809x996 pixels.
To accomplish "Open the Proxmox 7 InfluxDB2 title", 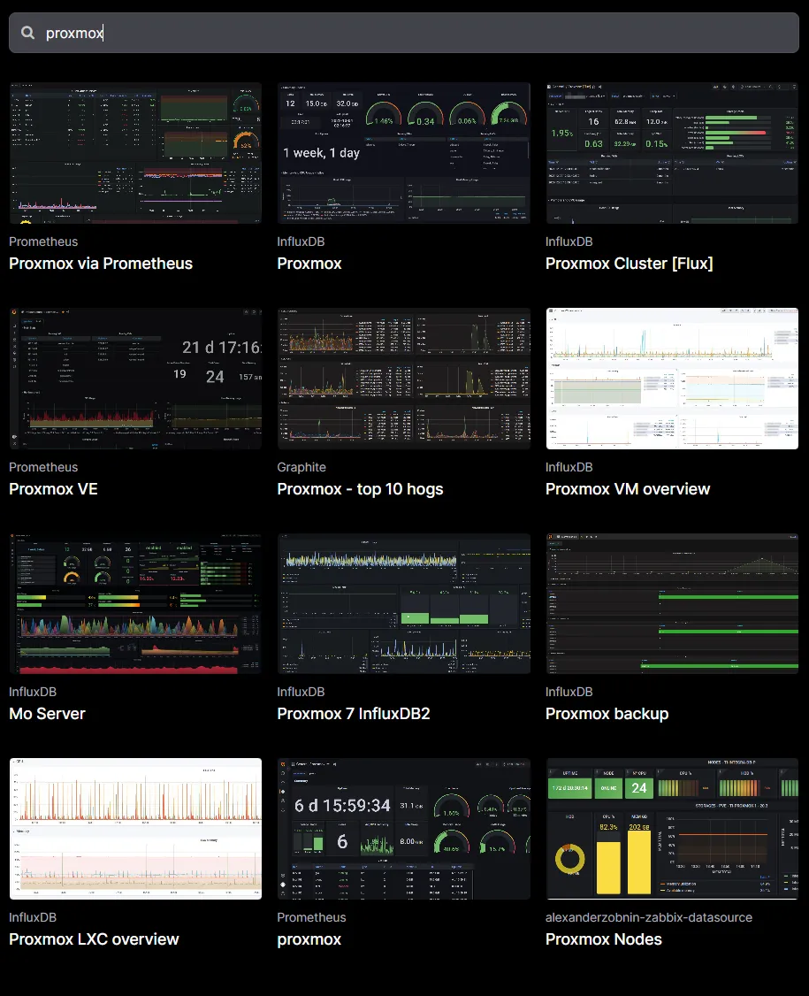I will [354, 714].
